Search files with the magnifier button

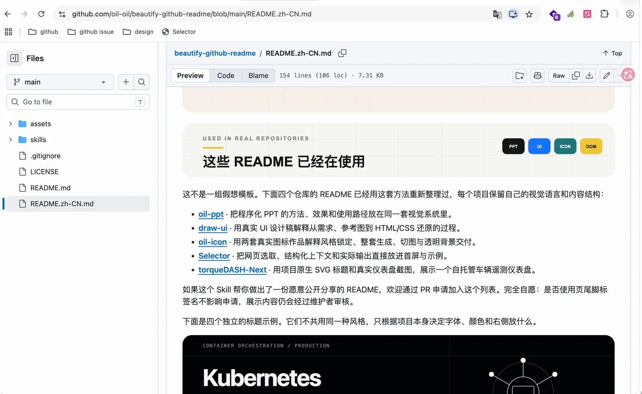(x=142, y=82)
